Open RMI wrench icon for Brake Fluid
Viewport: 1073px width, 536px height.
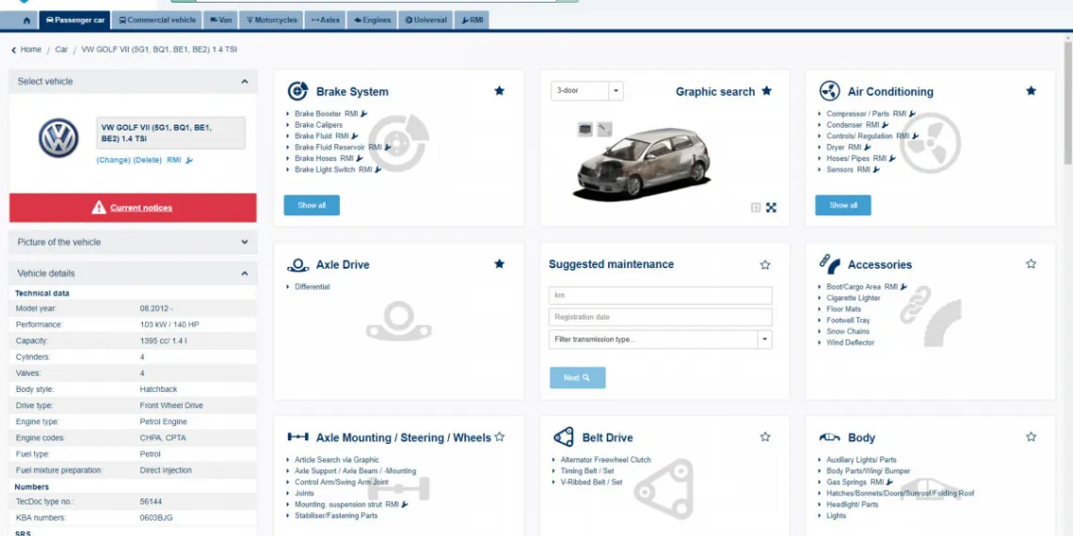(x=355, y=136)
